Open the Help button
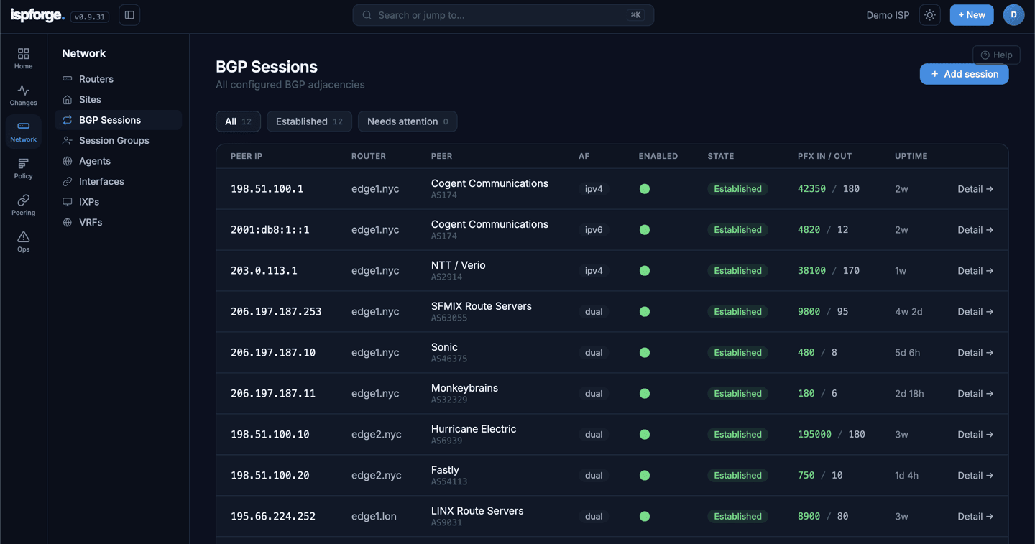Image resolution: width=1035 pixels, height=544 pixels. [996, 55]
